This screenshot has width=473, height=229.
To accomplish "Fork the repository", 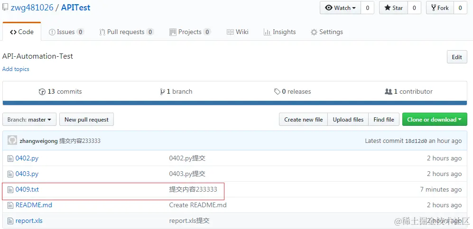I will coord(440,8).
